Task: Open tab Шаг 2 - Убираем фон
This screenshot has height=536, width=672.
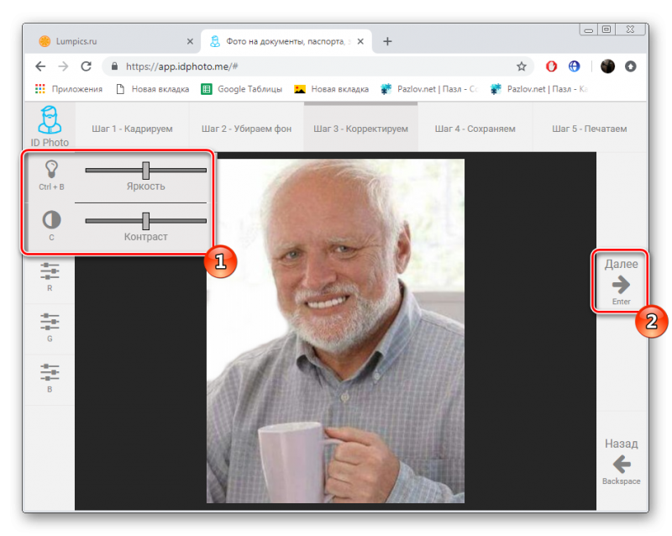Action: tap(246, 129)
